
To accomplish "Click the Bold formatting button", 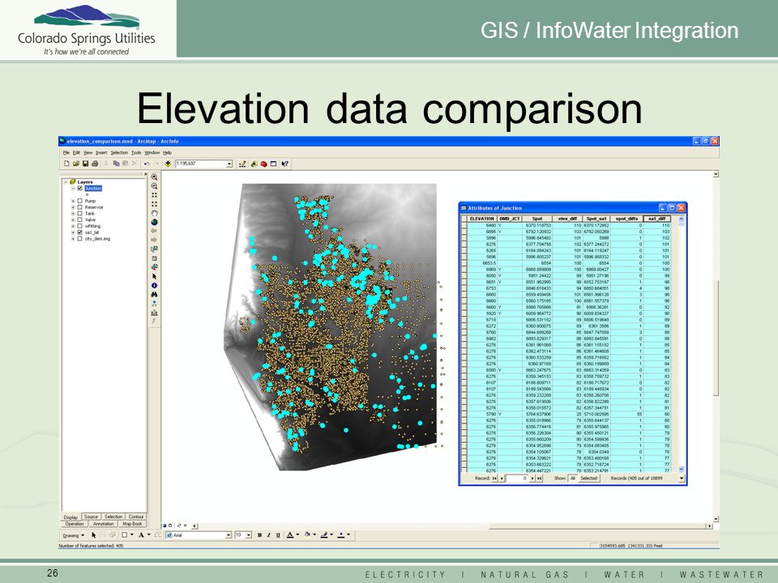I will click(x=259, y=535).
